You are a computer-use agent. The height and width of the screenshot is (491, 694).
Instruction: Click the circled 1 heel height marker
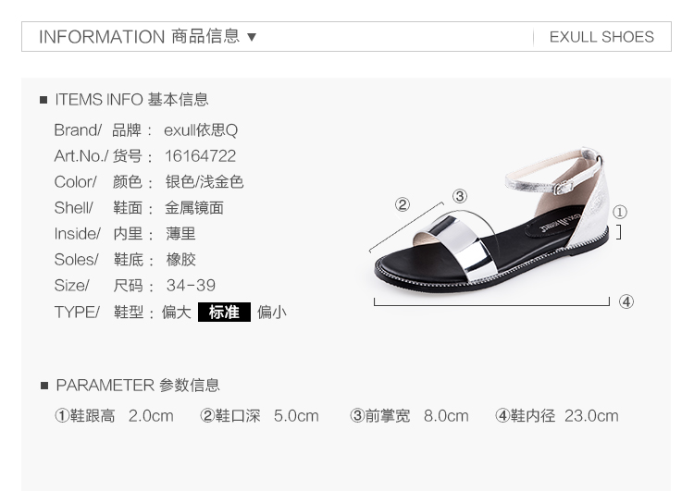(620, 213)
